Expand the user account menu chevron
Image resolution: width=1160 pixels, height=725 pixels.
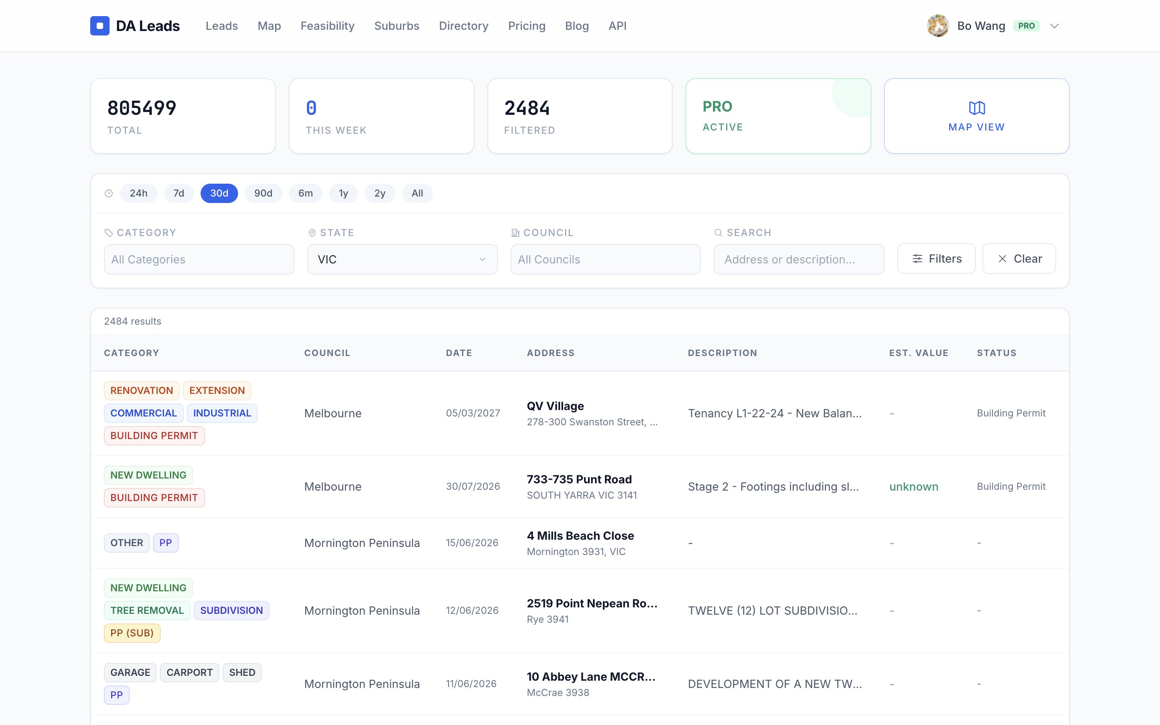tap(1054, 26)
